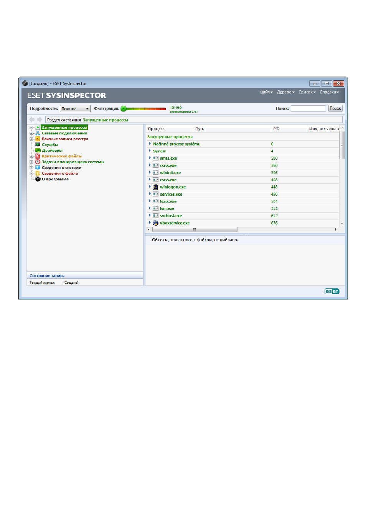The height and width of the screenshot is (517, 366).
Task: Click the Поиск search button
Action: 335,109
